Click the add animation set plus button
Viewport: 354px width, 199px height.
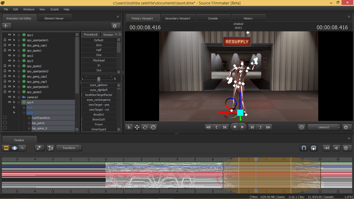[5, 26]
